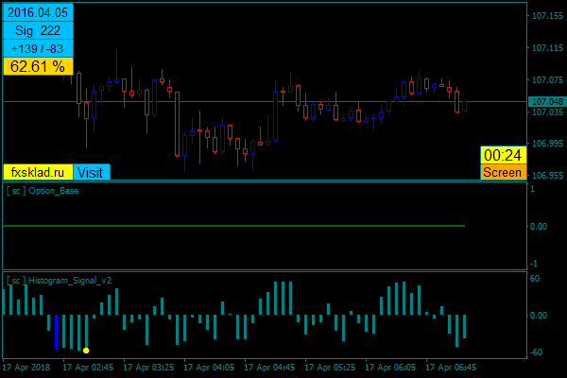The image size is (567, 378).
Task: Click the 17 Apr 06:45 time label
Action: click(x=451, y=368)
